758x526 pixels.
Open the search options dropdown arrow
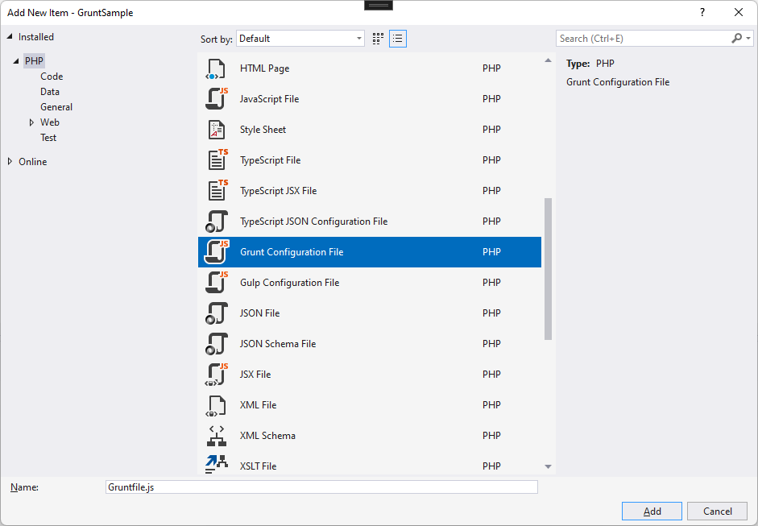point(748,38)
